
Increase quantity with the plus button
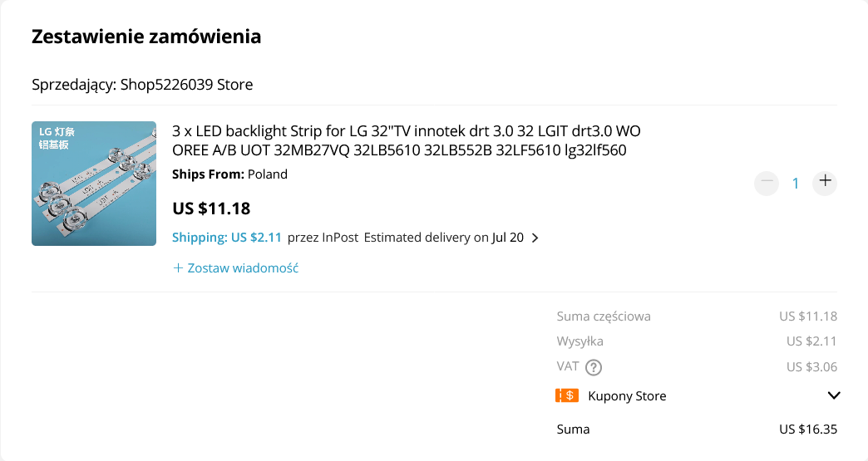[825, 183]
